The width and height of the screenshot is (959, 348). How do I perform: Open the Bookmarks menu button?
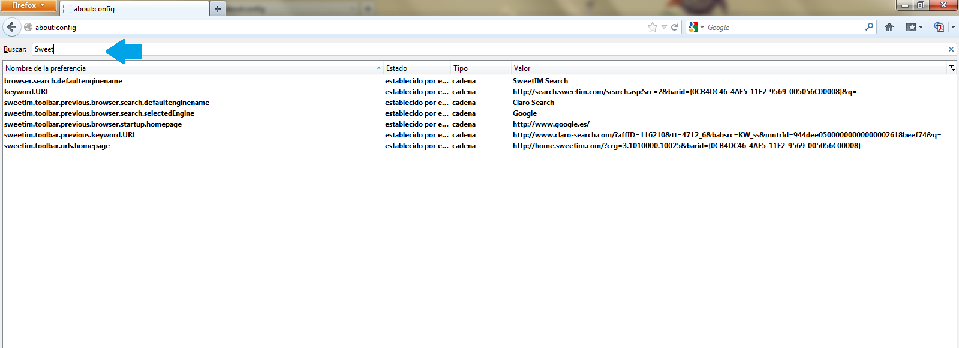(913, 27)
